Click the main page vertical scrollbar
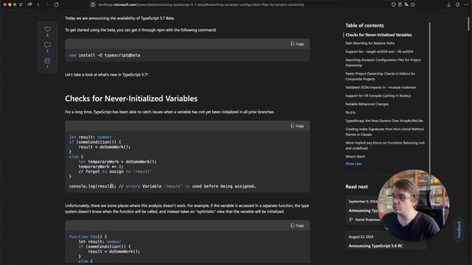472x265 pixels. point(468,24)
